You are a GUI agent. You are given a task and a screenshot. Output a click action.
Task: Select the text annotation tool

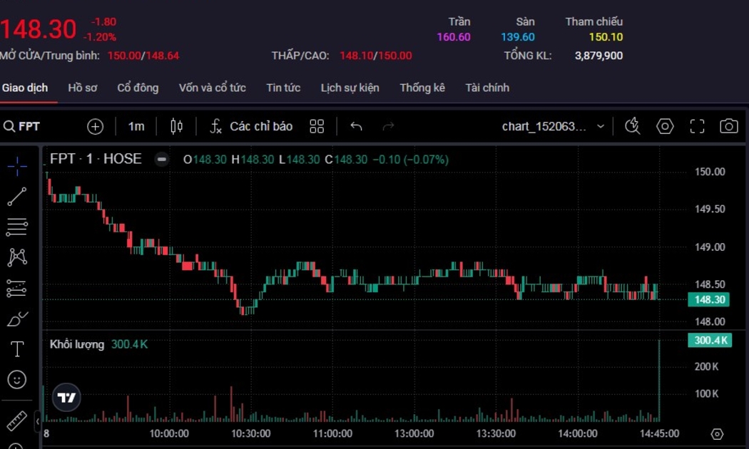click(x=17, y=349)
